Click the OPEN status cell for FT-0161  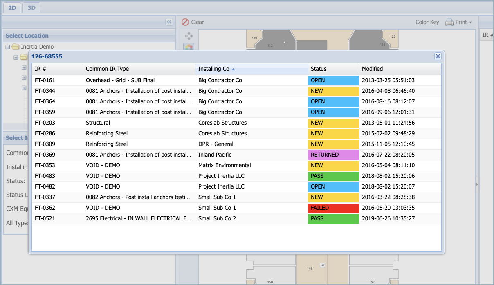click(333, 80)
